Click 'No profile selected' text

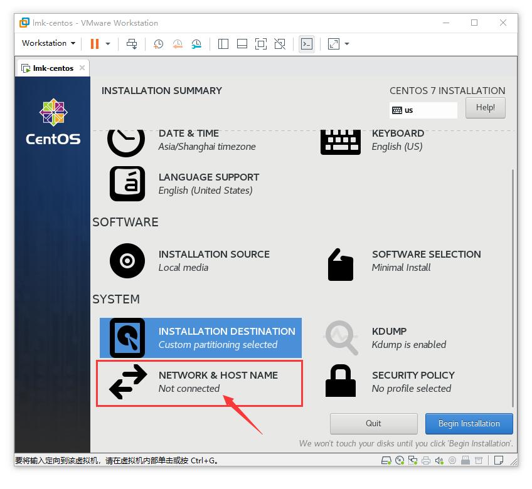411,388
